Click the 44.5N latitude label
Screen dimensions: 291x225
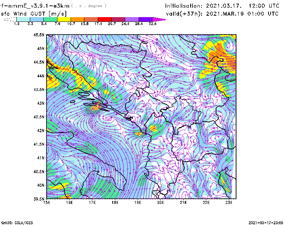[39, 62]
